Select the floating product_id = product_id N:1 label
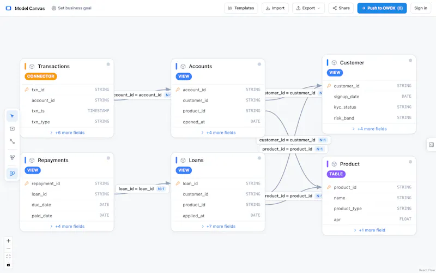 tap(293, 149)
